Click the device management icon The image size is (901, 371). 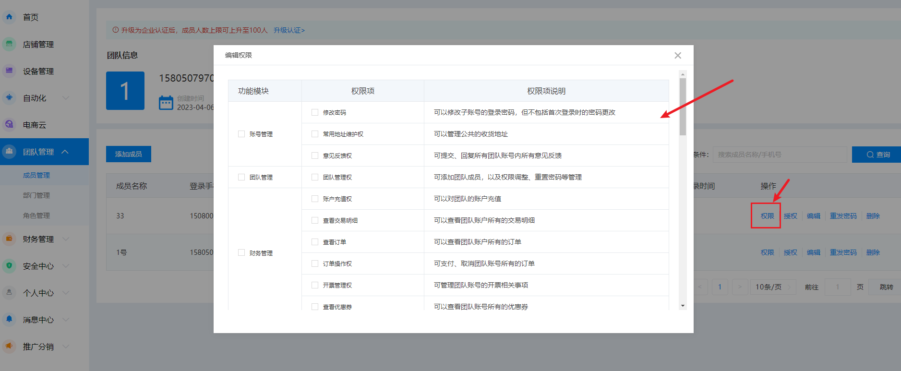click(x=9, y=71)
